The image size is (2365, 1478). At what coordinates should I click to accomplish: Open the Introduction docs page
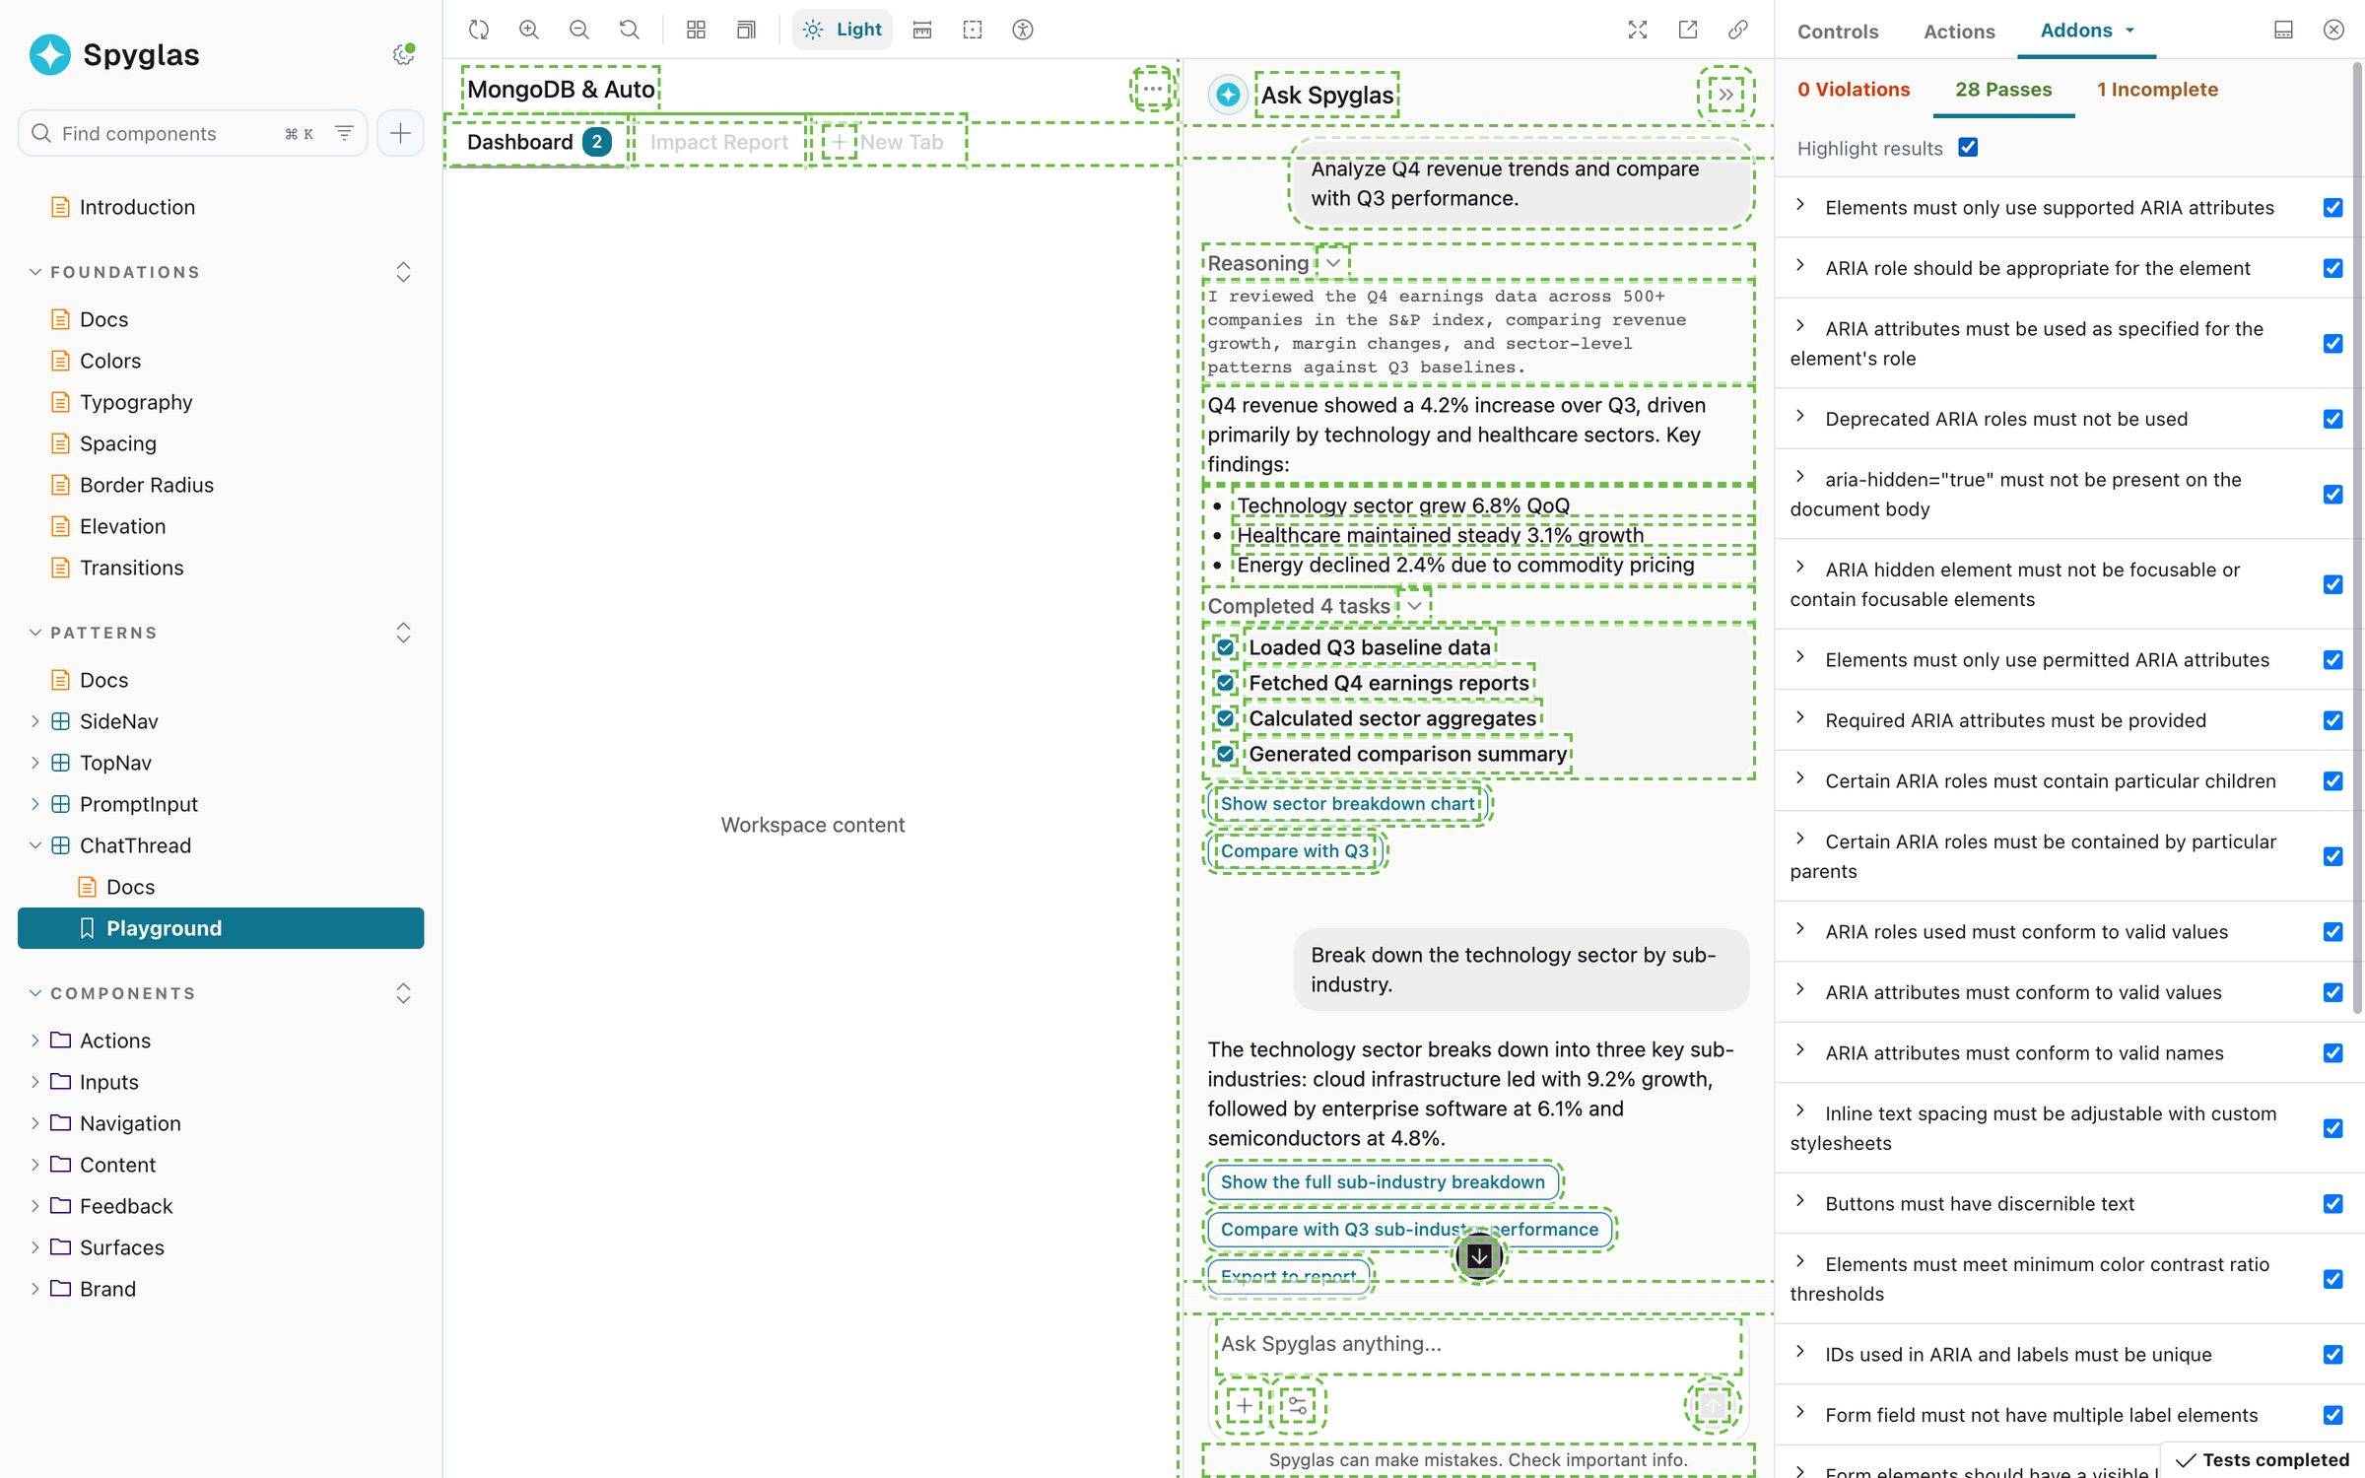137,207
